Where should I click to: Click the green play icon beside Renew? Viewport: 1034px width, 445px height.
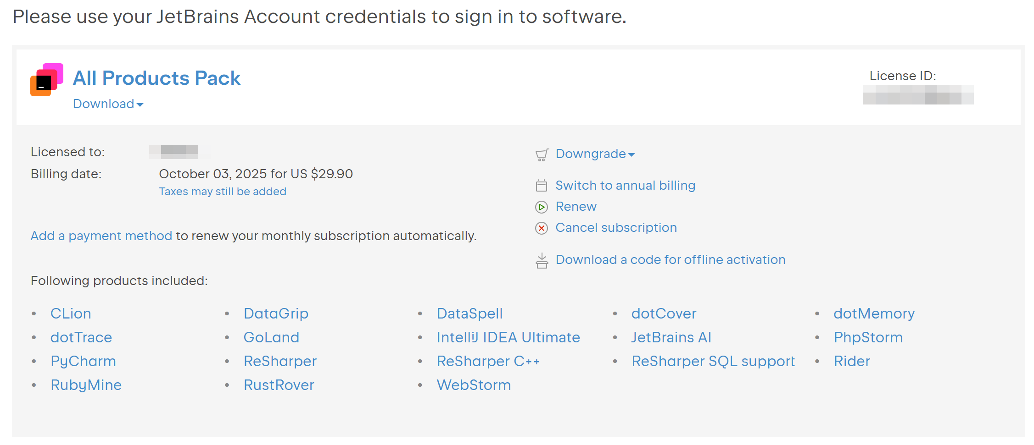(x=542, y=207)
